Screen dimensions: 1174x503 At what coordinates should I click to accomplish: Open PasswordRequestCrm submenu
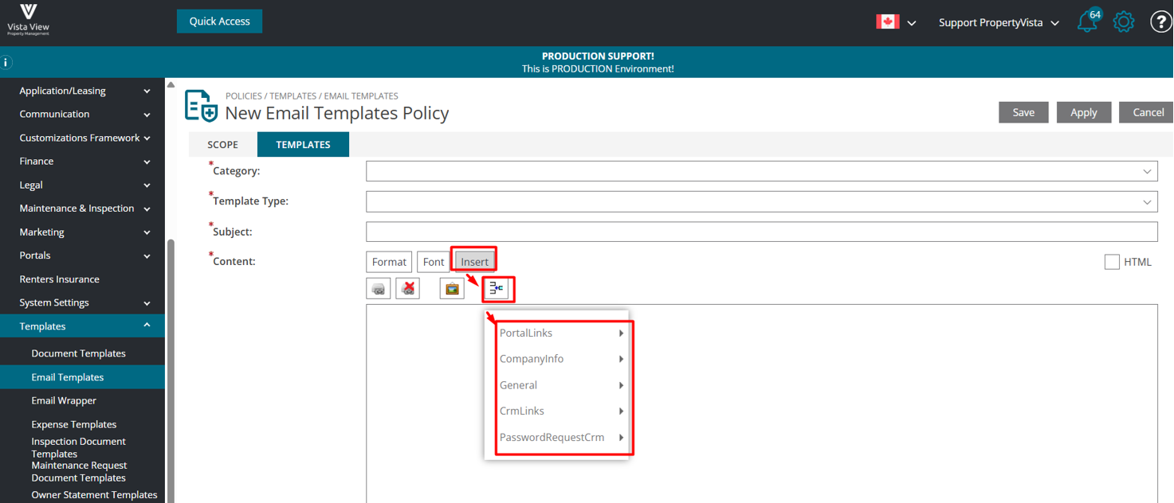(561, 437)
